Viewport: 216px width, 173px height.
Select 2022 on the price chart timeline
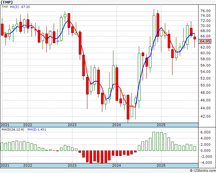coord(28,125)
